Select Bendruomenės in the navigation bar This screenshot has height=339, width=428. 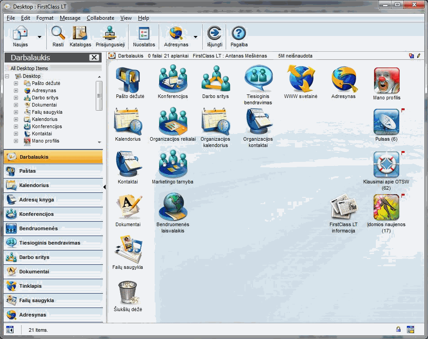(x=53, y=228)
